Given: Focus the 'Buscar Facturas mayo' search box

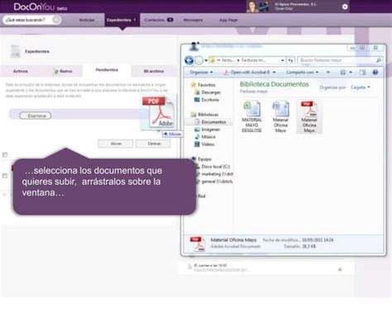Looking at the screenshot, I should click(x=337, y=60).
